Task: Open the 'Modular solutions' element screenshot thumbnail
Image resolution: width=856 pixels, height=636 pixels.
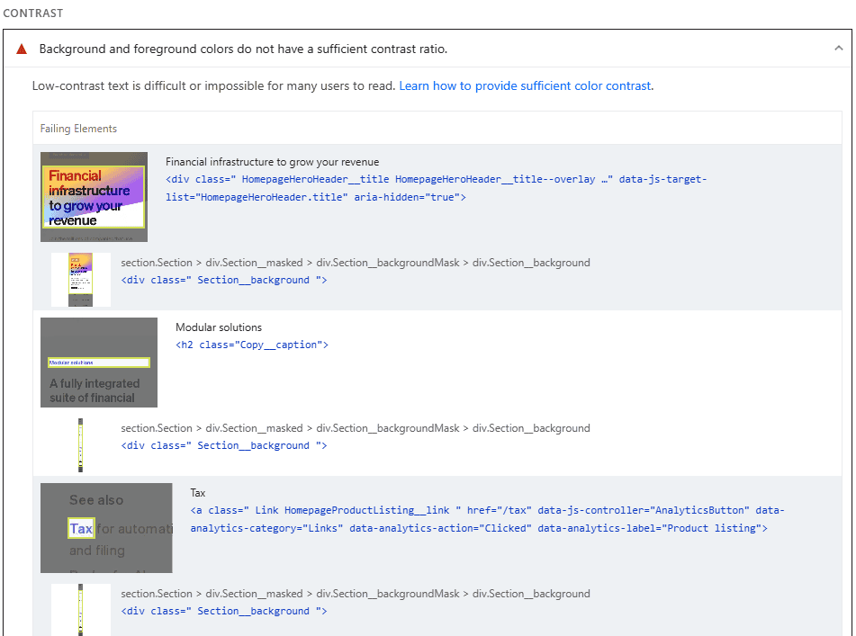Action: pyautogui.click(x=99, y=363)
